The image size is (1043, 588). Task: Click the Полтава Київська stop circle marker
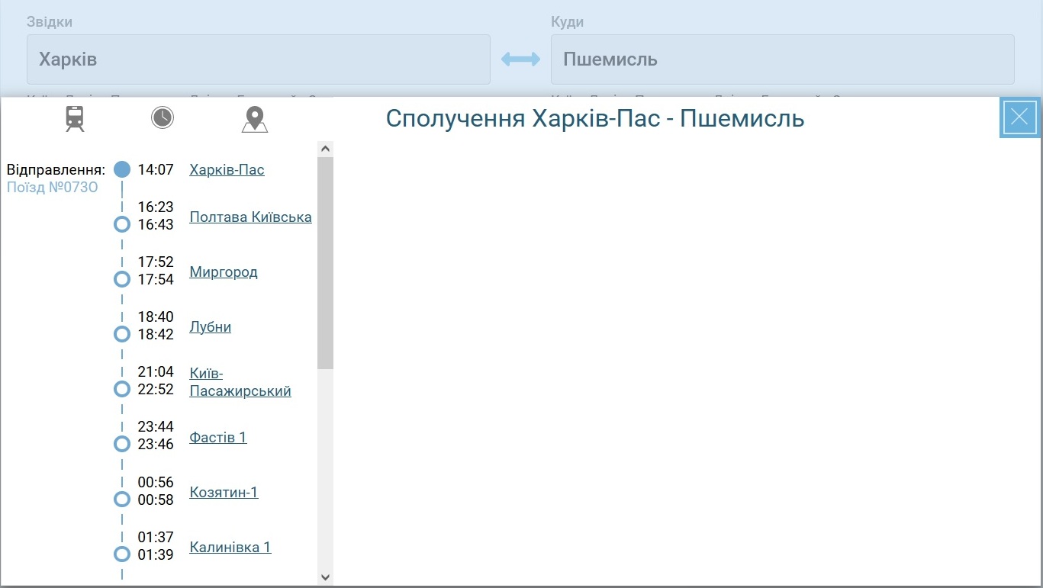122,224
